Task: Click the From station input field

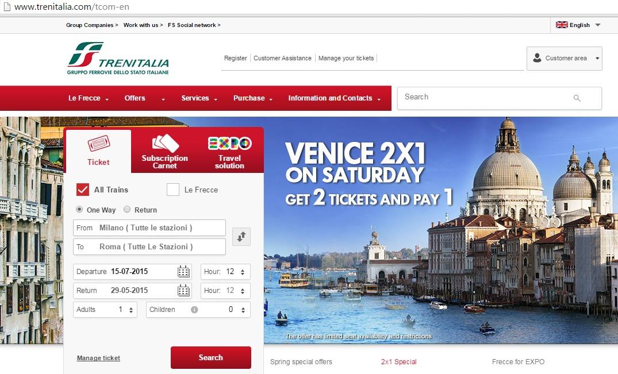Action: pyautogui.click(x=149, y=228)
